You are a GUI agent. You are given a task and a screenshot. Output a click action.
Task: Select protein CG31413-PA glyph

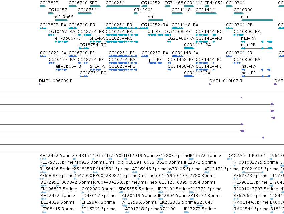tap(189, 76)
